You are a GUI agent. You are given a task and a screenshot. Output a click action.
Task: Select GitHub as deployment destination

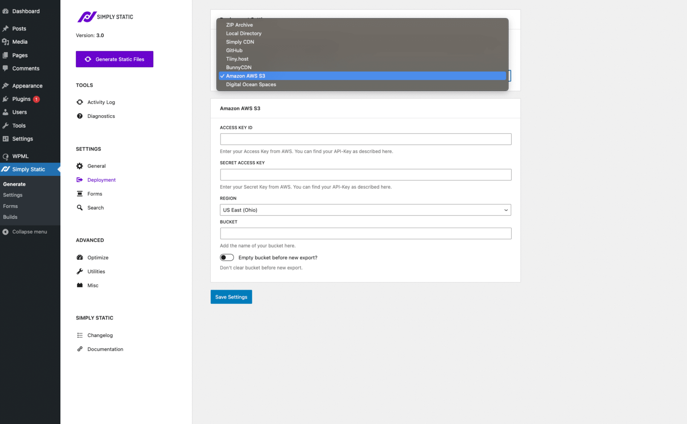click(x=234, y=50)
